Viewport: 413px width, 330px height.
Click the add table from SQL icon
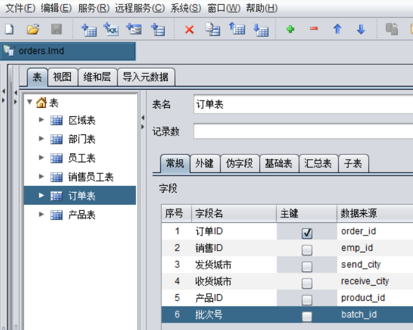tap(111, 29)
